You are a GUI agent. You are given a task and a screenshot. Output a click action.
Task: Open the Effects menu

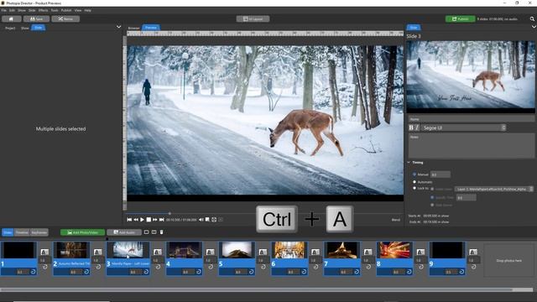pyautogui.click(x=43, y=10)
